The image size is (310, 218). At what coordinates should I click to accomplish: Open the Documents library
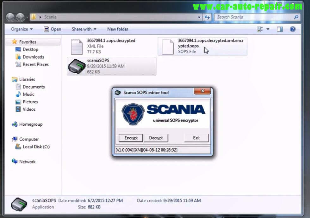(x=34, y=87)
